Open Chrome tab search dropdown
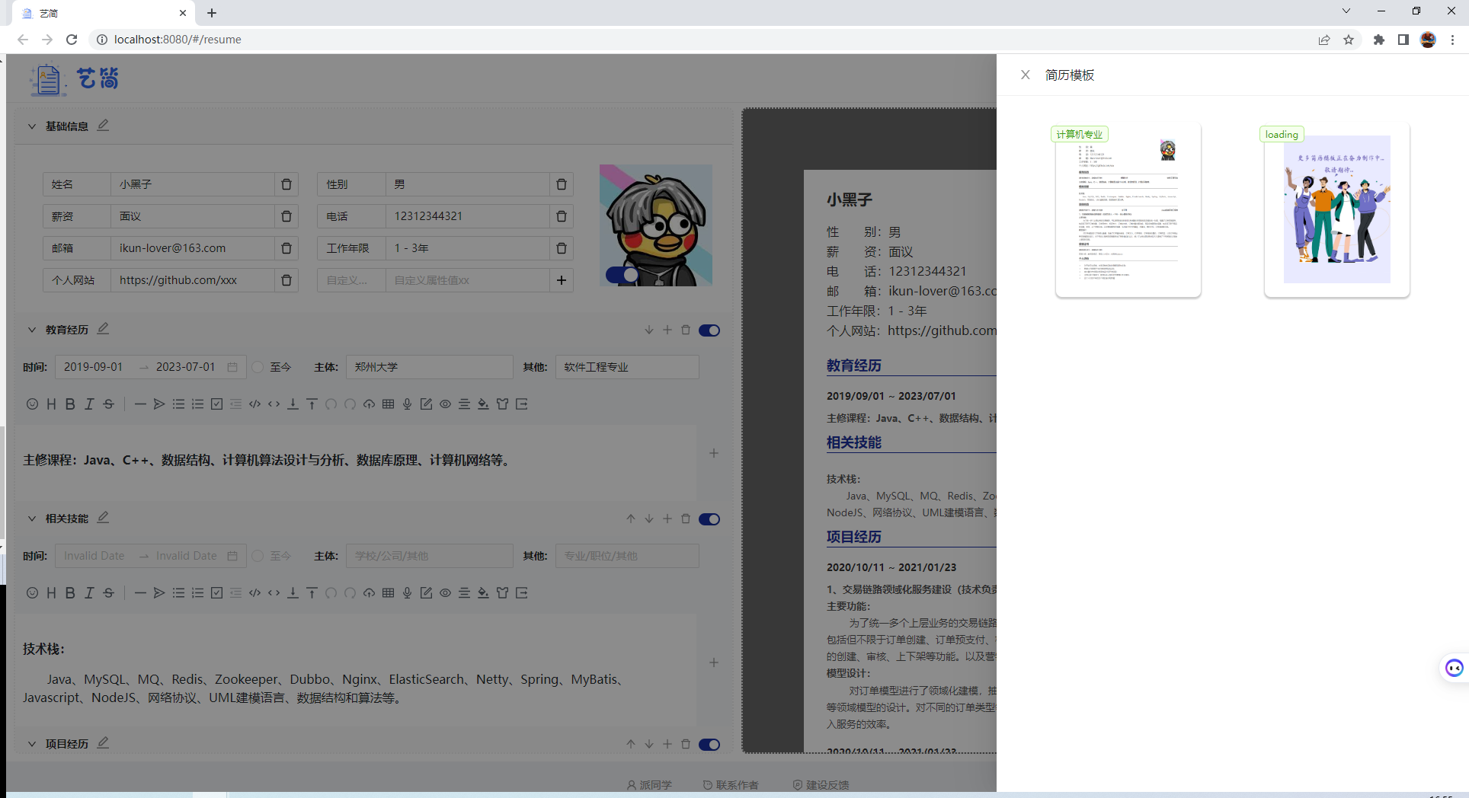The height and width of the screenshot is (798, 1469). [1346, 11]
